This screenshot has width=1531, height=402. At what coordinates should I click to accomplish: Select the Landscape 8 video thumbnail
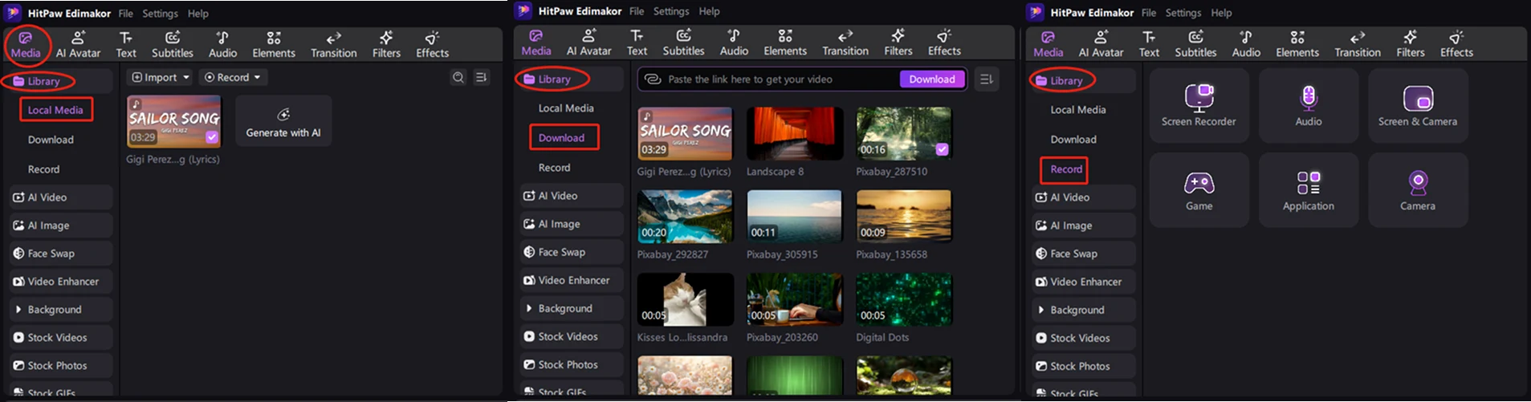click(794, 133)
